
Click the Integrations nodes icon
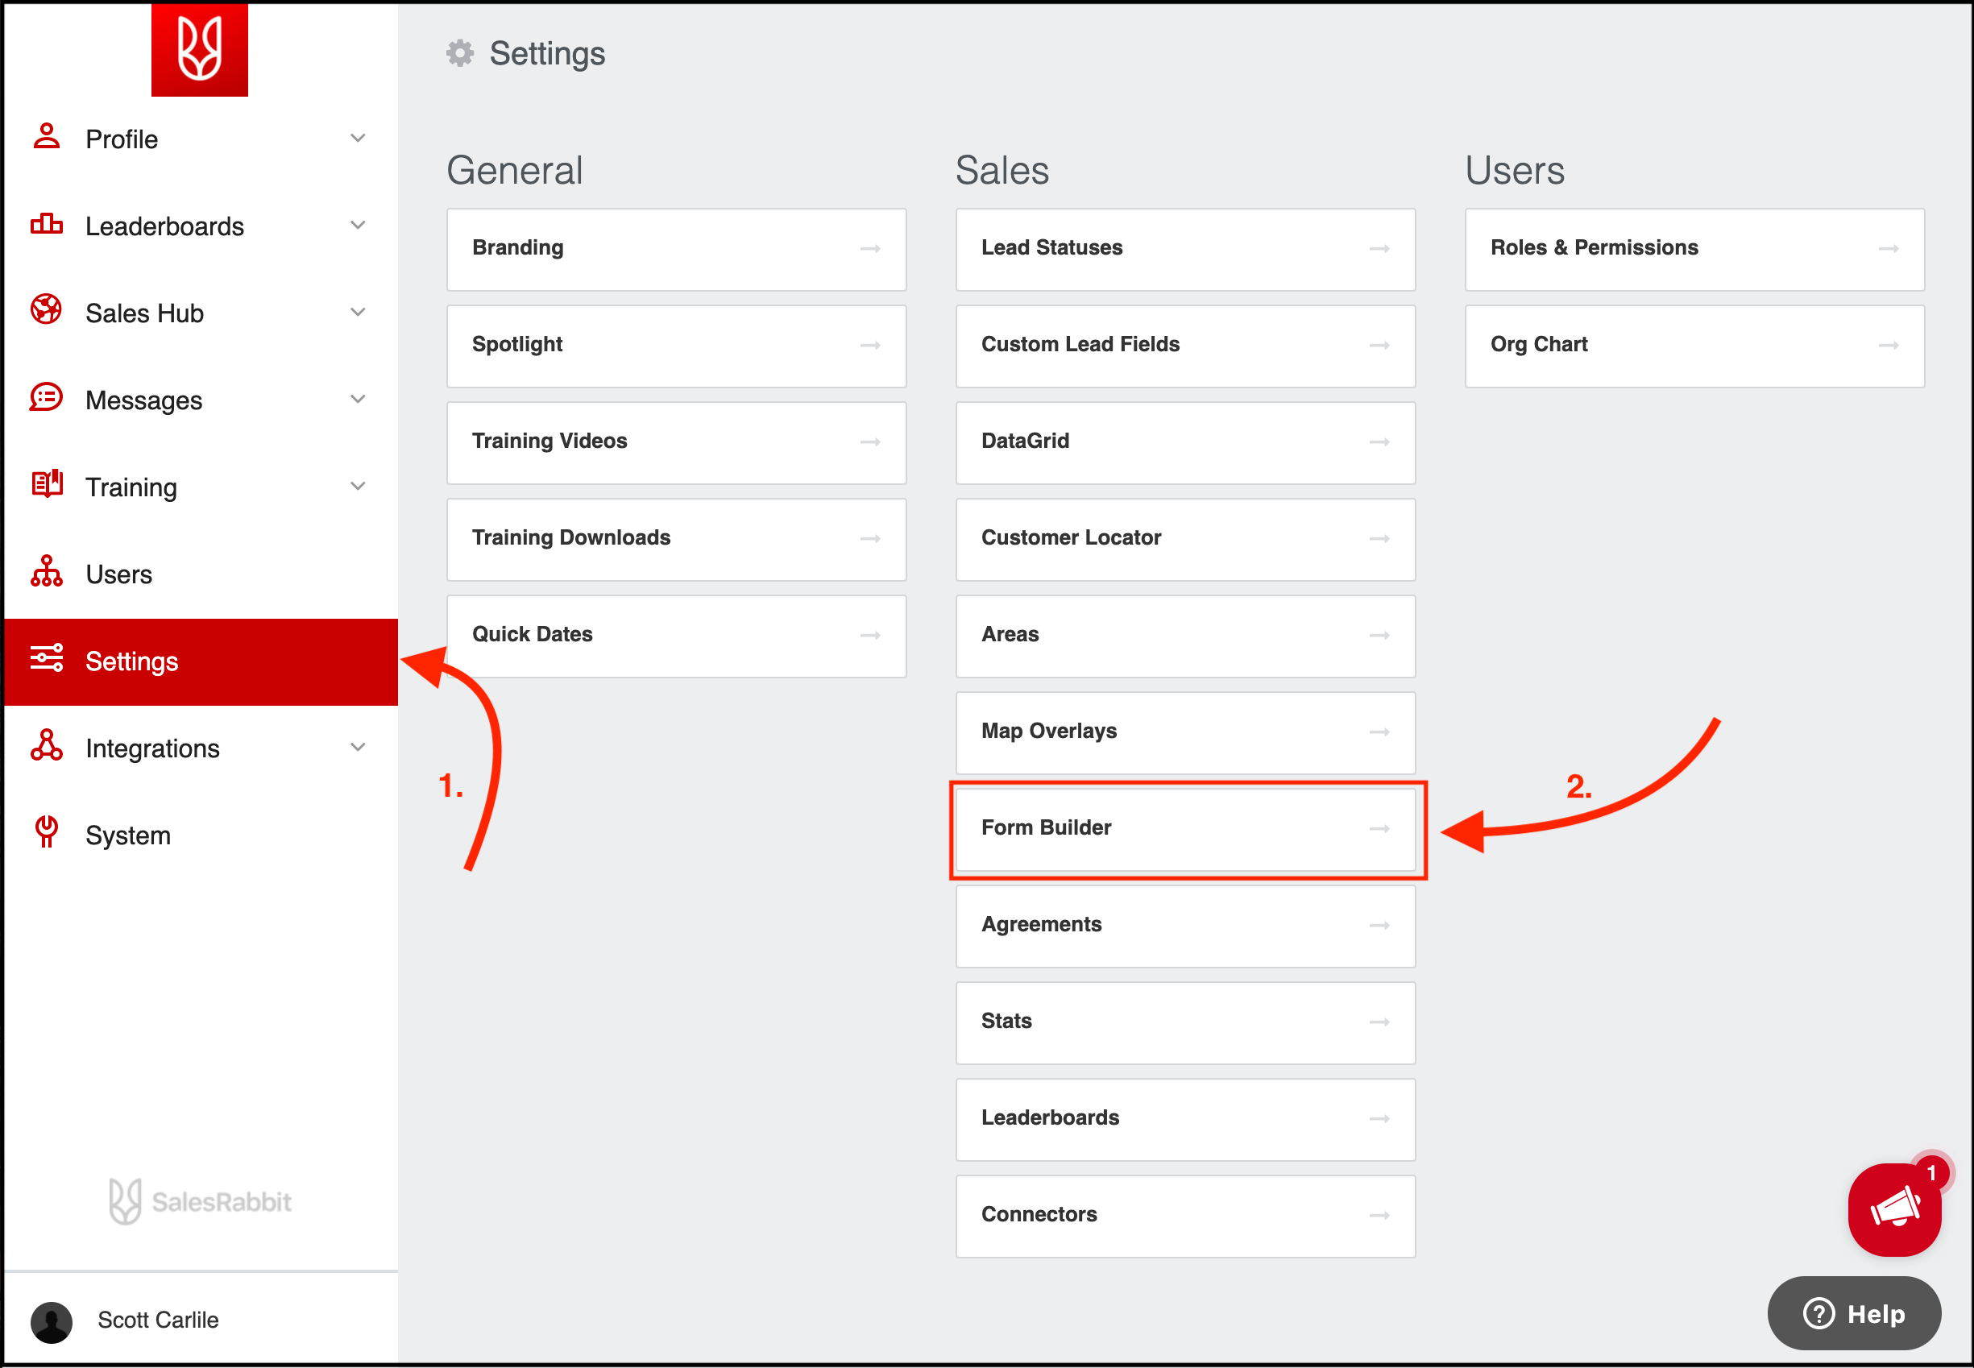point(46,746)
